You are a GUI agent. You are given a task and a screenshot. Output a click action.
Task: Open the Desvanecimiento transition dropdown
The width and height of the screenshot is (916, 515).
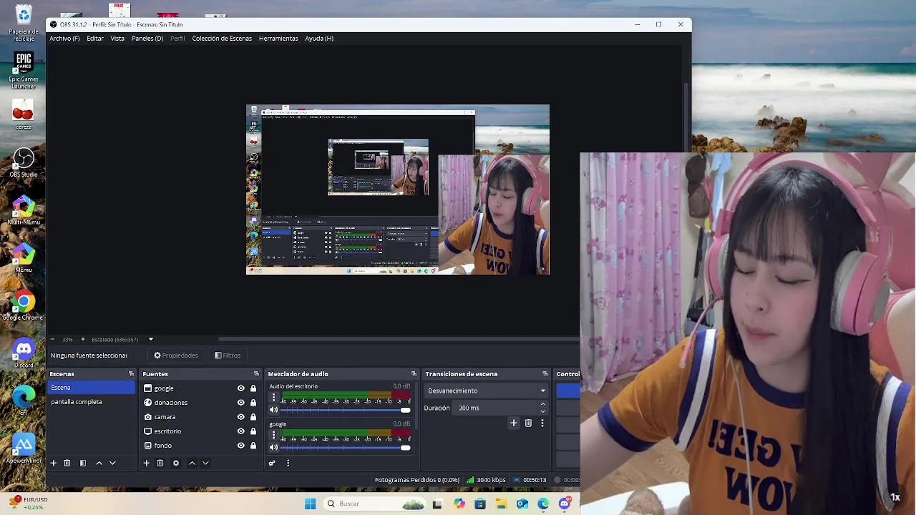(487, 391)
